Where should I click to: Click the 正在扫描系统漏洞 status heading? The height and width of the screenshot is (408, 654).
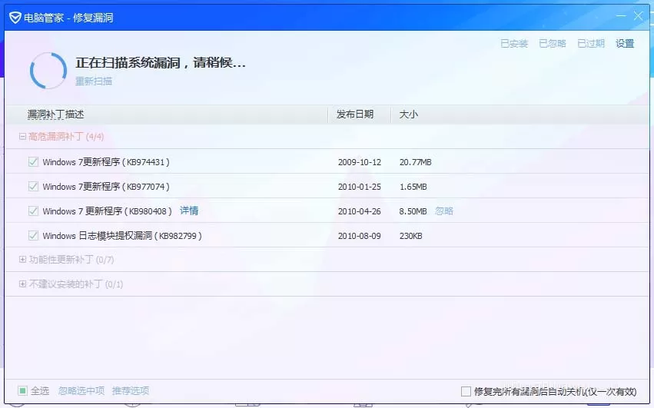pos(161,62)
